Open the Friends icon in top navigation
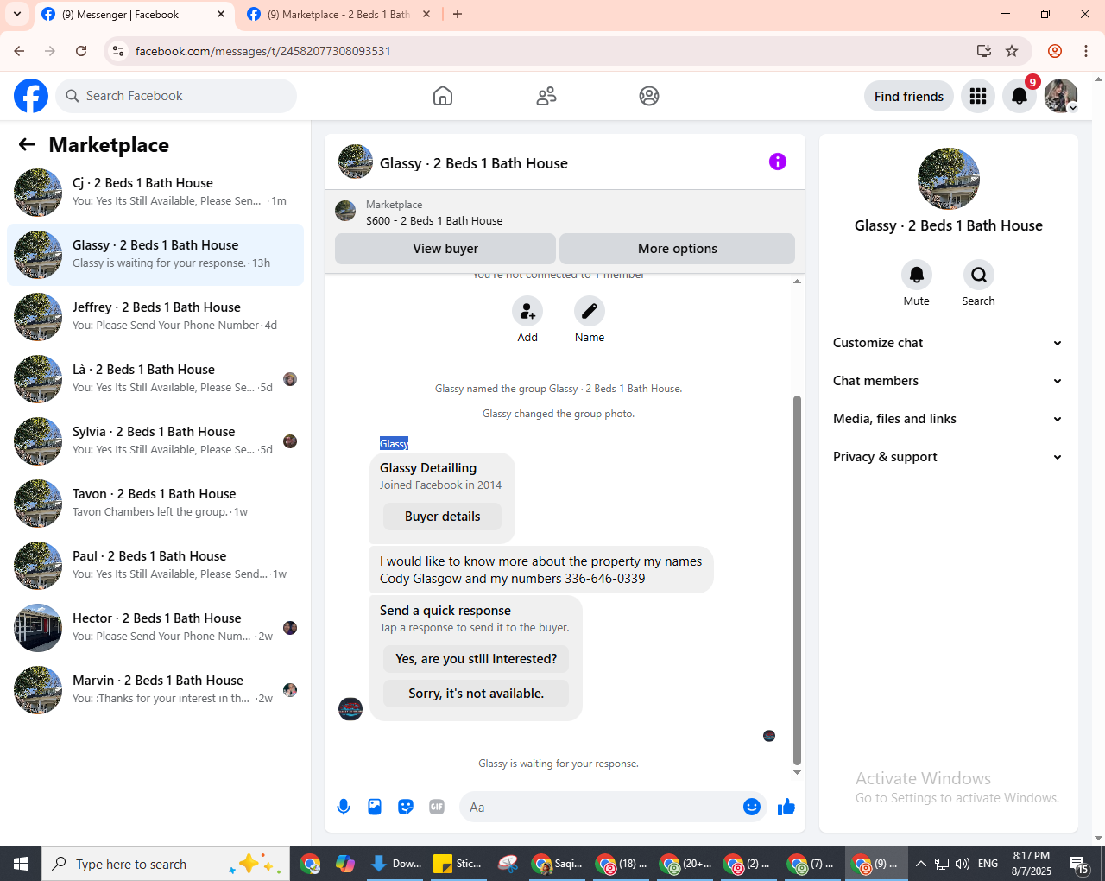This screenshot has width=1105, height=881. 546,96
